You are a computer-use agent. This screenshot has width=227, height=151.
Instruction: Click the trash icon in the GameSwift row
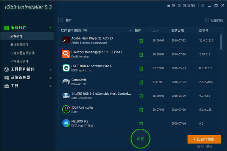(x=141, y=82)
